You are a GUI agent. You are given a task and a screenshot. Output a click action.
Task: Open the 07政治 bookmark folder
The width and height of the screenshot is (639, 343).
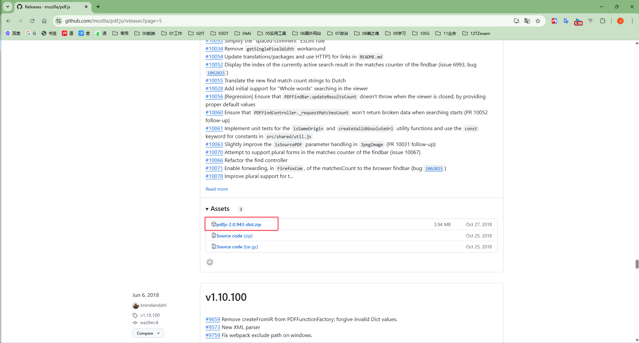pos(338,33)
